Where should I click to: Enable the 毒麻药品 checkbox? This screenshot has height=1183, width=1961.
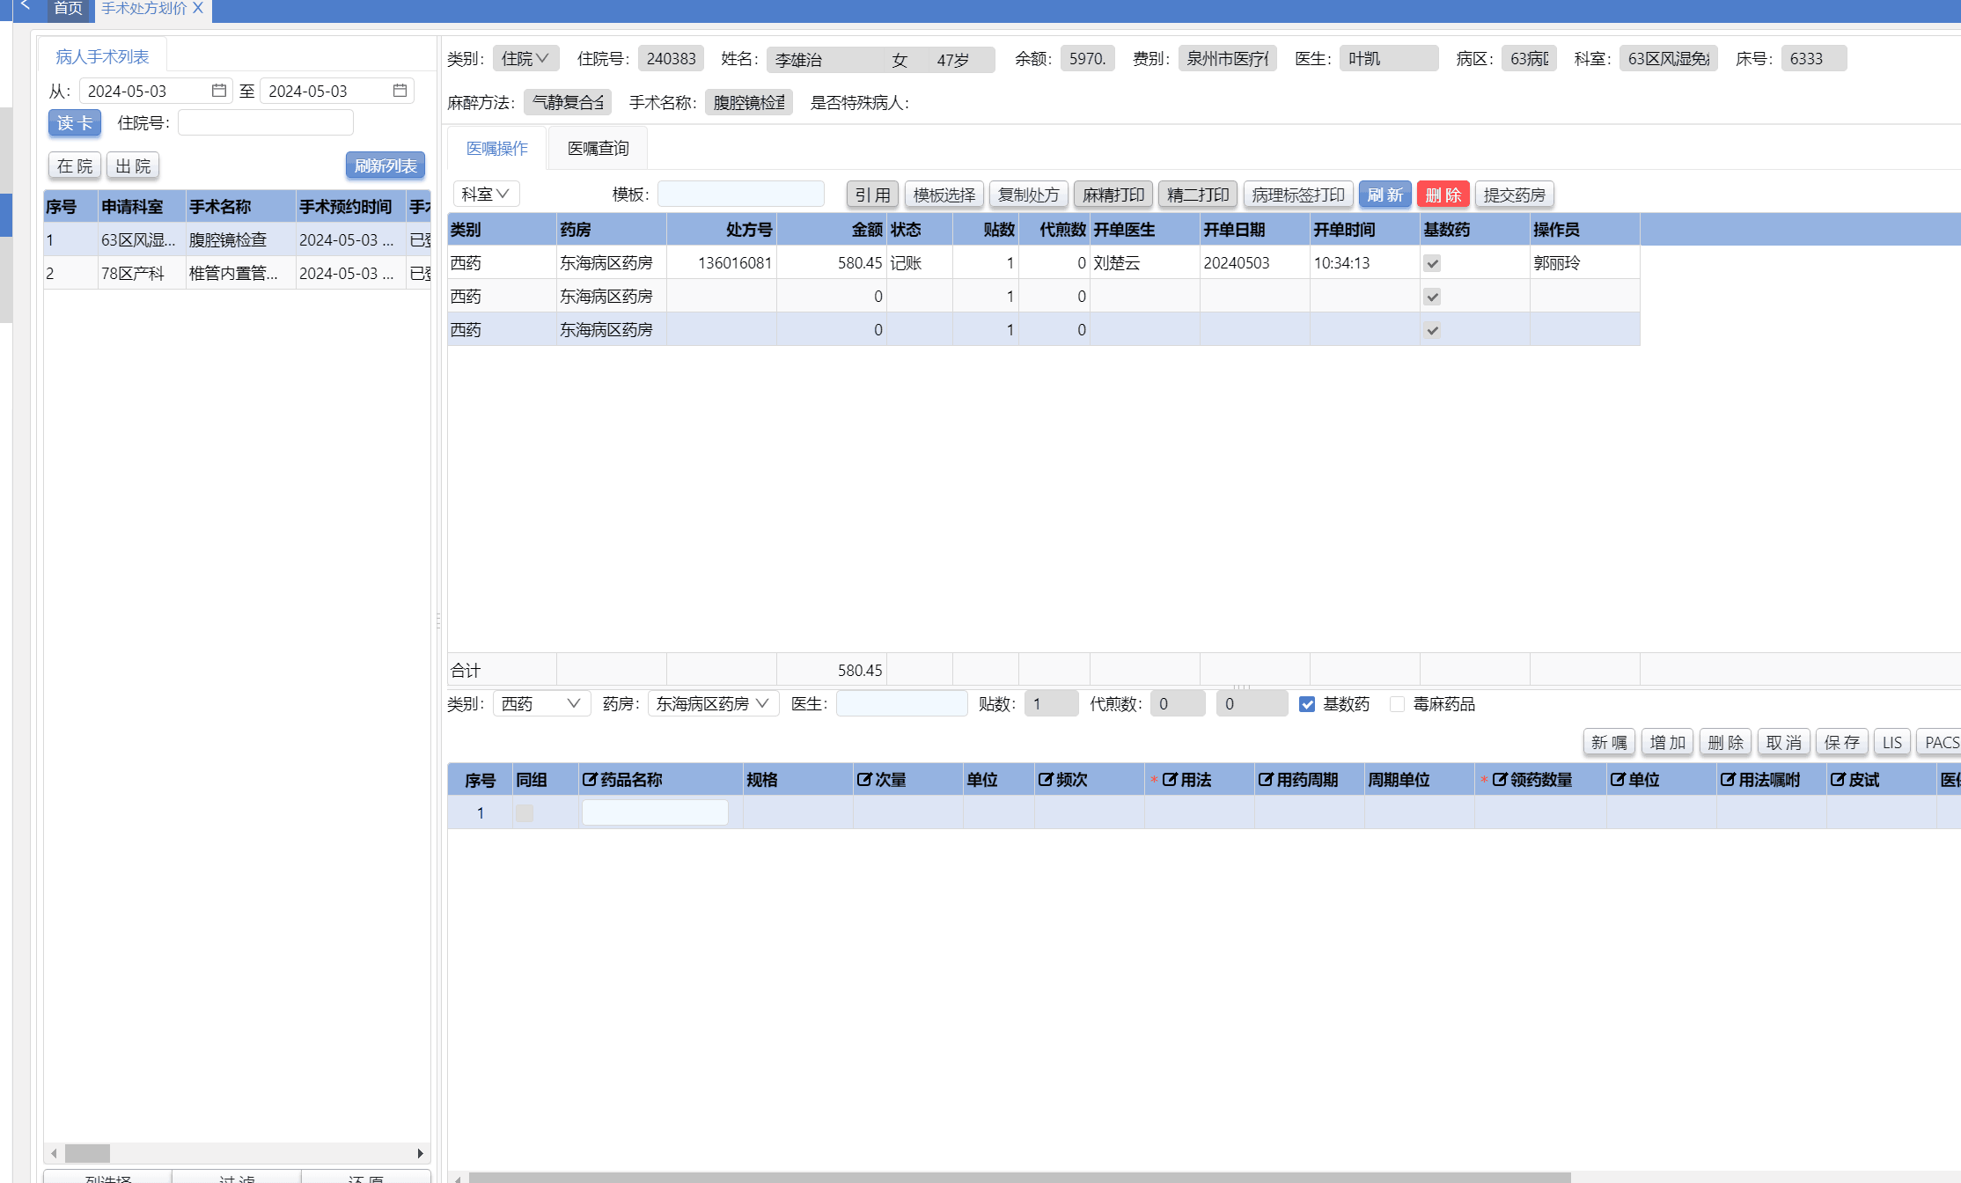1397,704
